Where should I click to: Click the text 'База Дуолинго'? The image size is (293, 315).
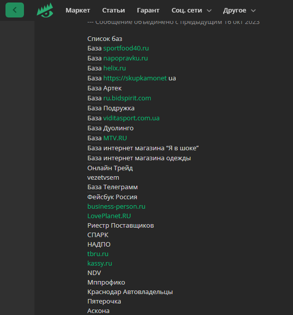tap(110, 128)
